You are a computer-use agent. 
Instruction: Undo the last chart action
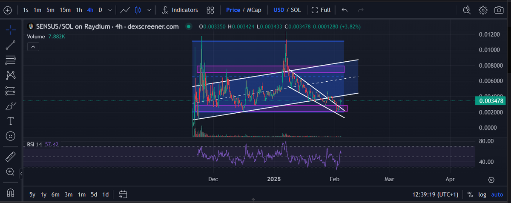coord(344,10)
